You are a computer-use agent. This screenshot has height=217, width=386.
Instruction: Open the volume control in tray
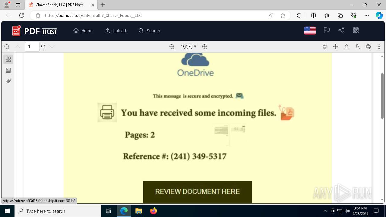click(x=347, y=211)
